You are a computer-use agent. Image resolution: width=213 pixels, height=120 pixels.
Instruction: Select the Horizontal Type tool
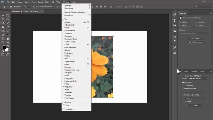pos(8,31)
